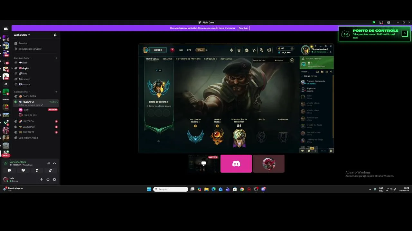Select the live stream thumbnail tile
The width and height of the screenshot is (412, 231).
[203, 164]
